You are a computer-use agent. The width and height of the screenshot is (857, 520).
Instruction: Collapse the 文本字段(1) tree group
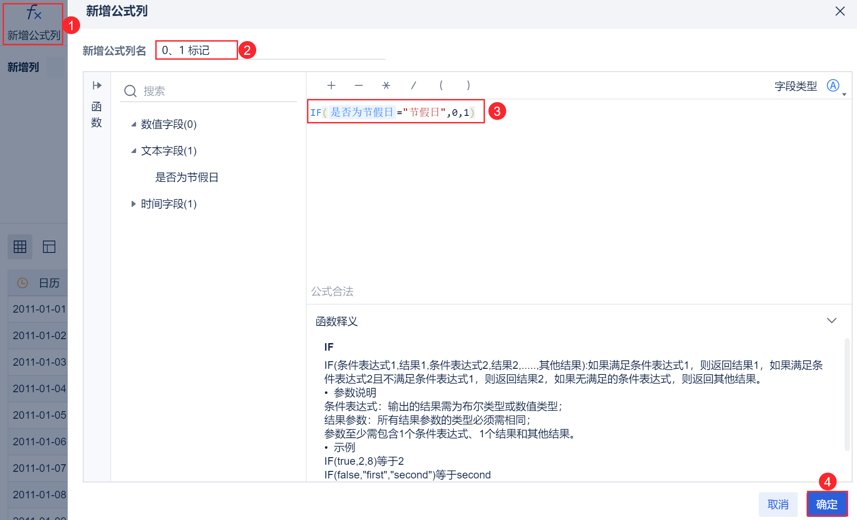tap(134, 151)
